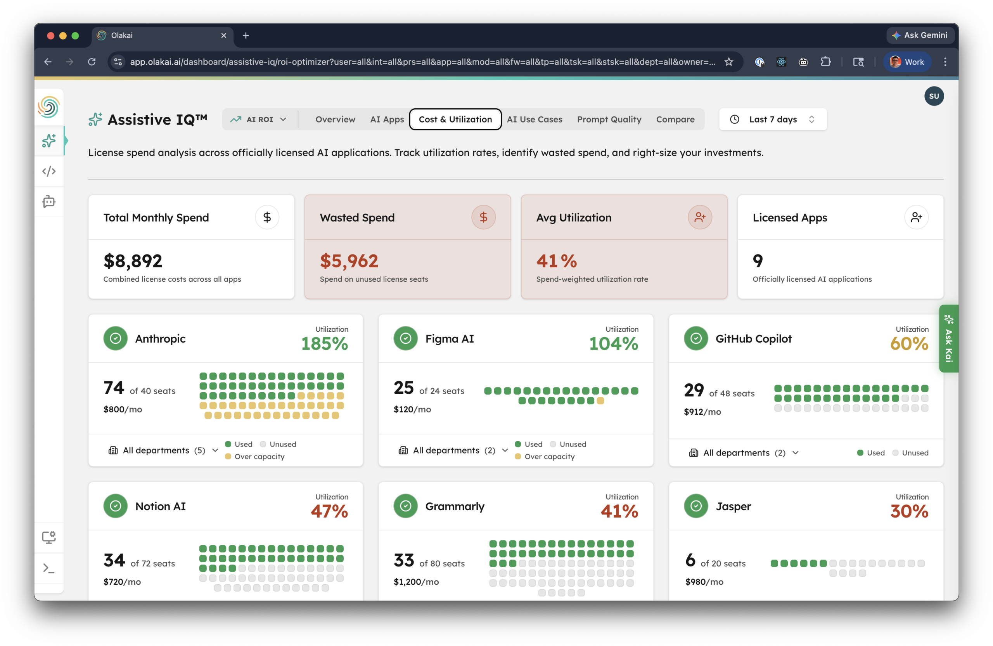993x646 pixels.
Task: Click the monitor settings icon near sidebar bottom
Action: 49,537
